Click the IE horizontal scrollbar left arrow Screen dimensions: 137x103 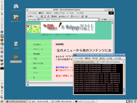28,82
